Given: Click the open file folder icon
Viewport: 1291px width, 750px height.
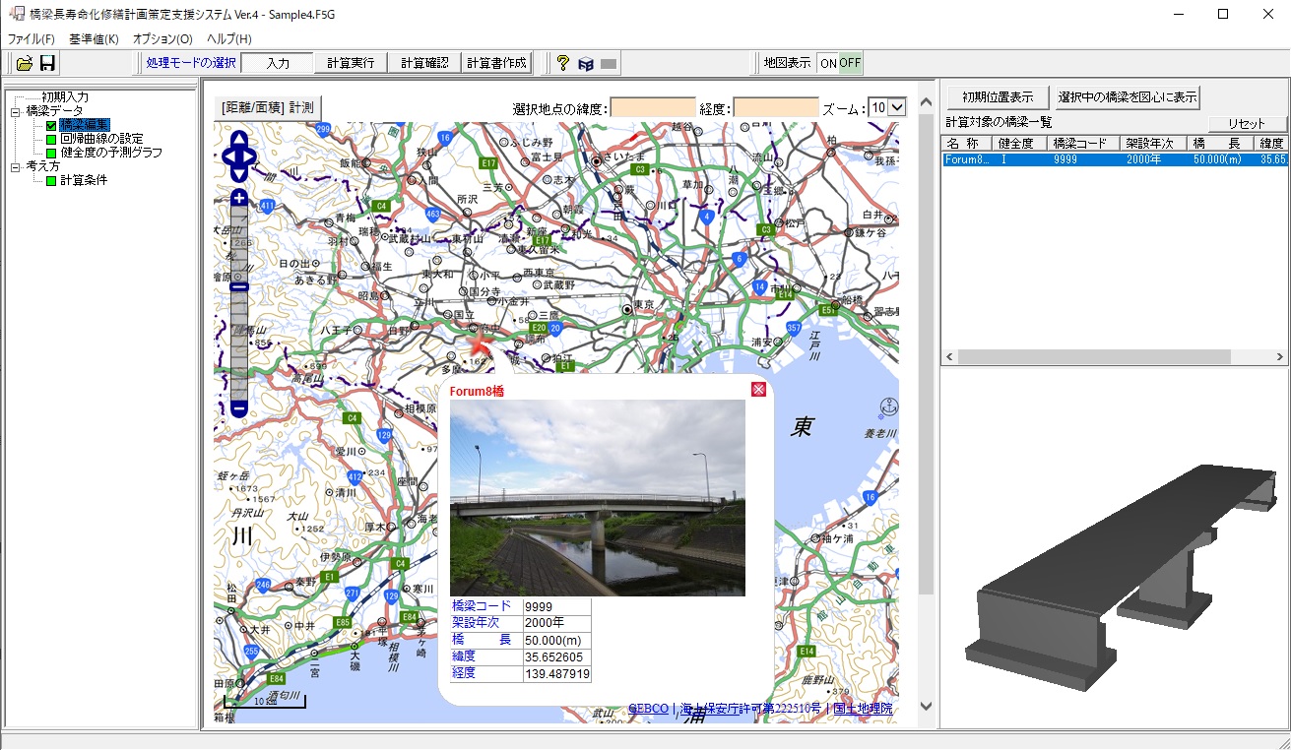Looking at the screenshot, I should click(x=25, y=63).
